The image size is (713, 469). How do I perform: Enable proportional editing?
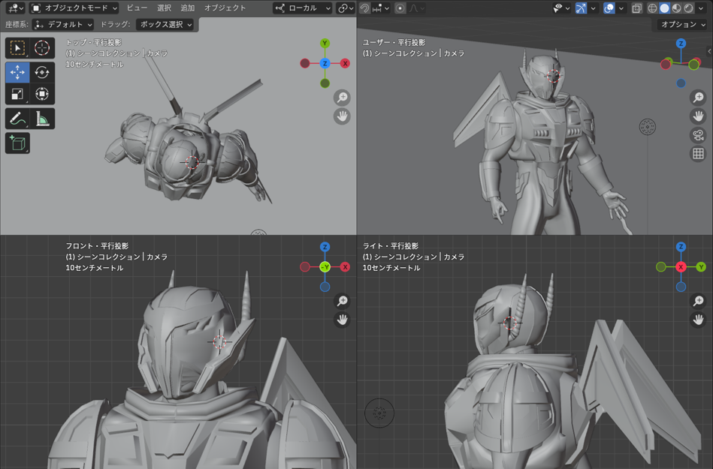pos(400,8)
